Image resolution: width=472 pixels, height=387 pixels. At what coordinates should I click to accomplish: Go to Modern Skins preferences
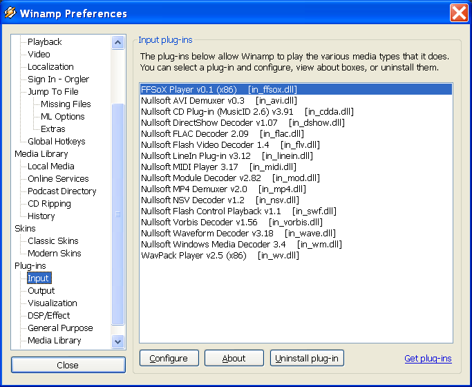pos(54,254)
